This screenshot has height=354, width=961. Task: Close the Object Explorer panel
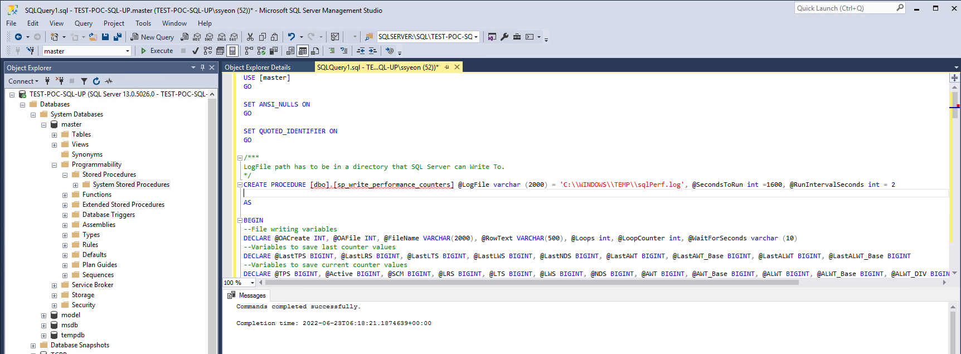(x=212, y=67)
